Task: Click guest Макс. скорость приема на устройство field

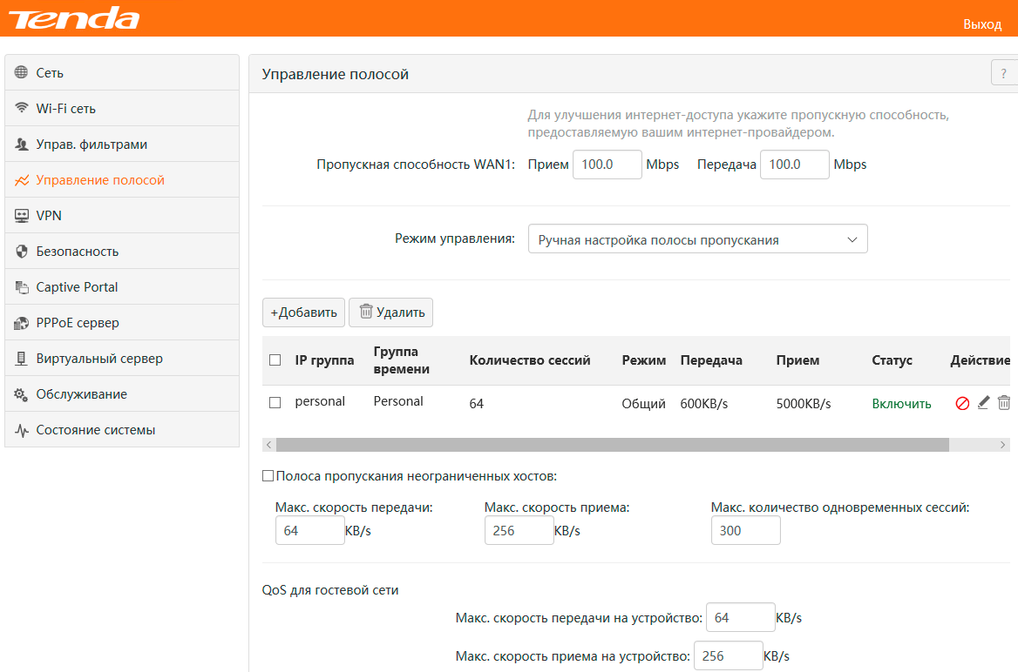Action: tap(728, 655)
